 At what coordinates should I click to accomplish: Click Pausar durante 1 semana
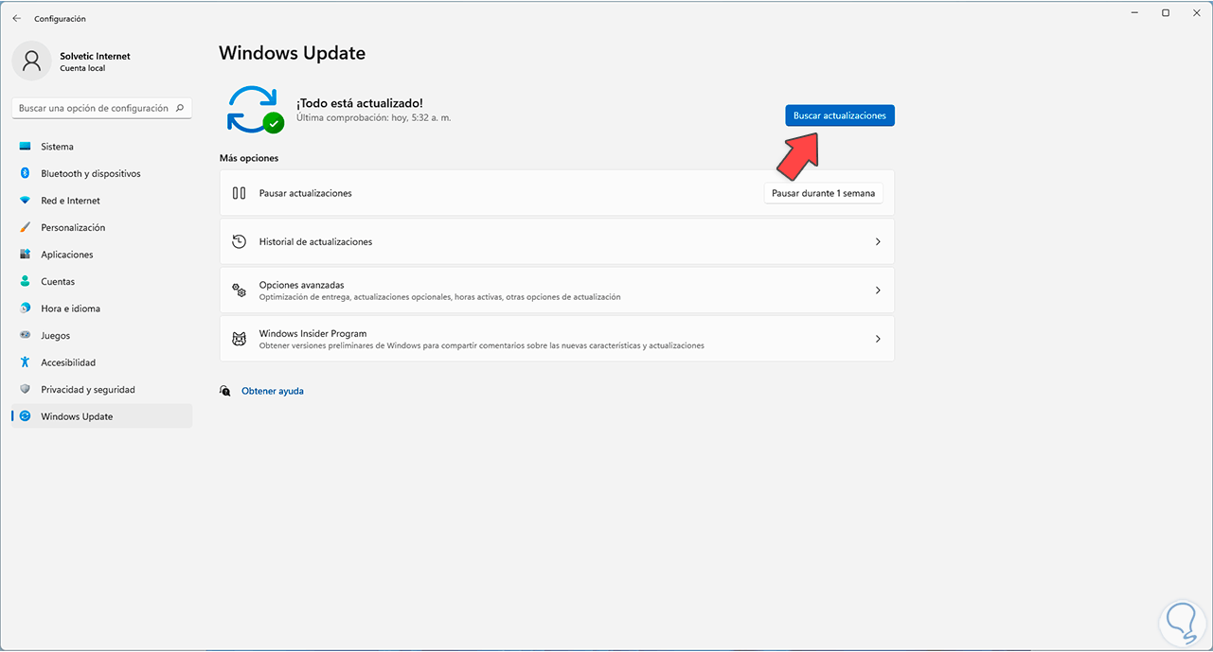pos(823,193)
